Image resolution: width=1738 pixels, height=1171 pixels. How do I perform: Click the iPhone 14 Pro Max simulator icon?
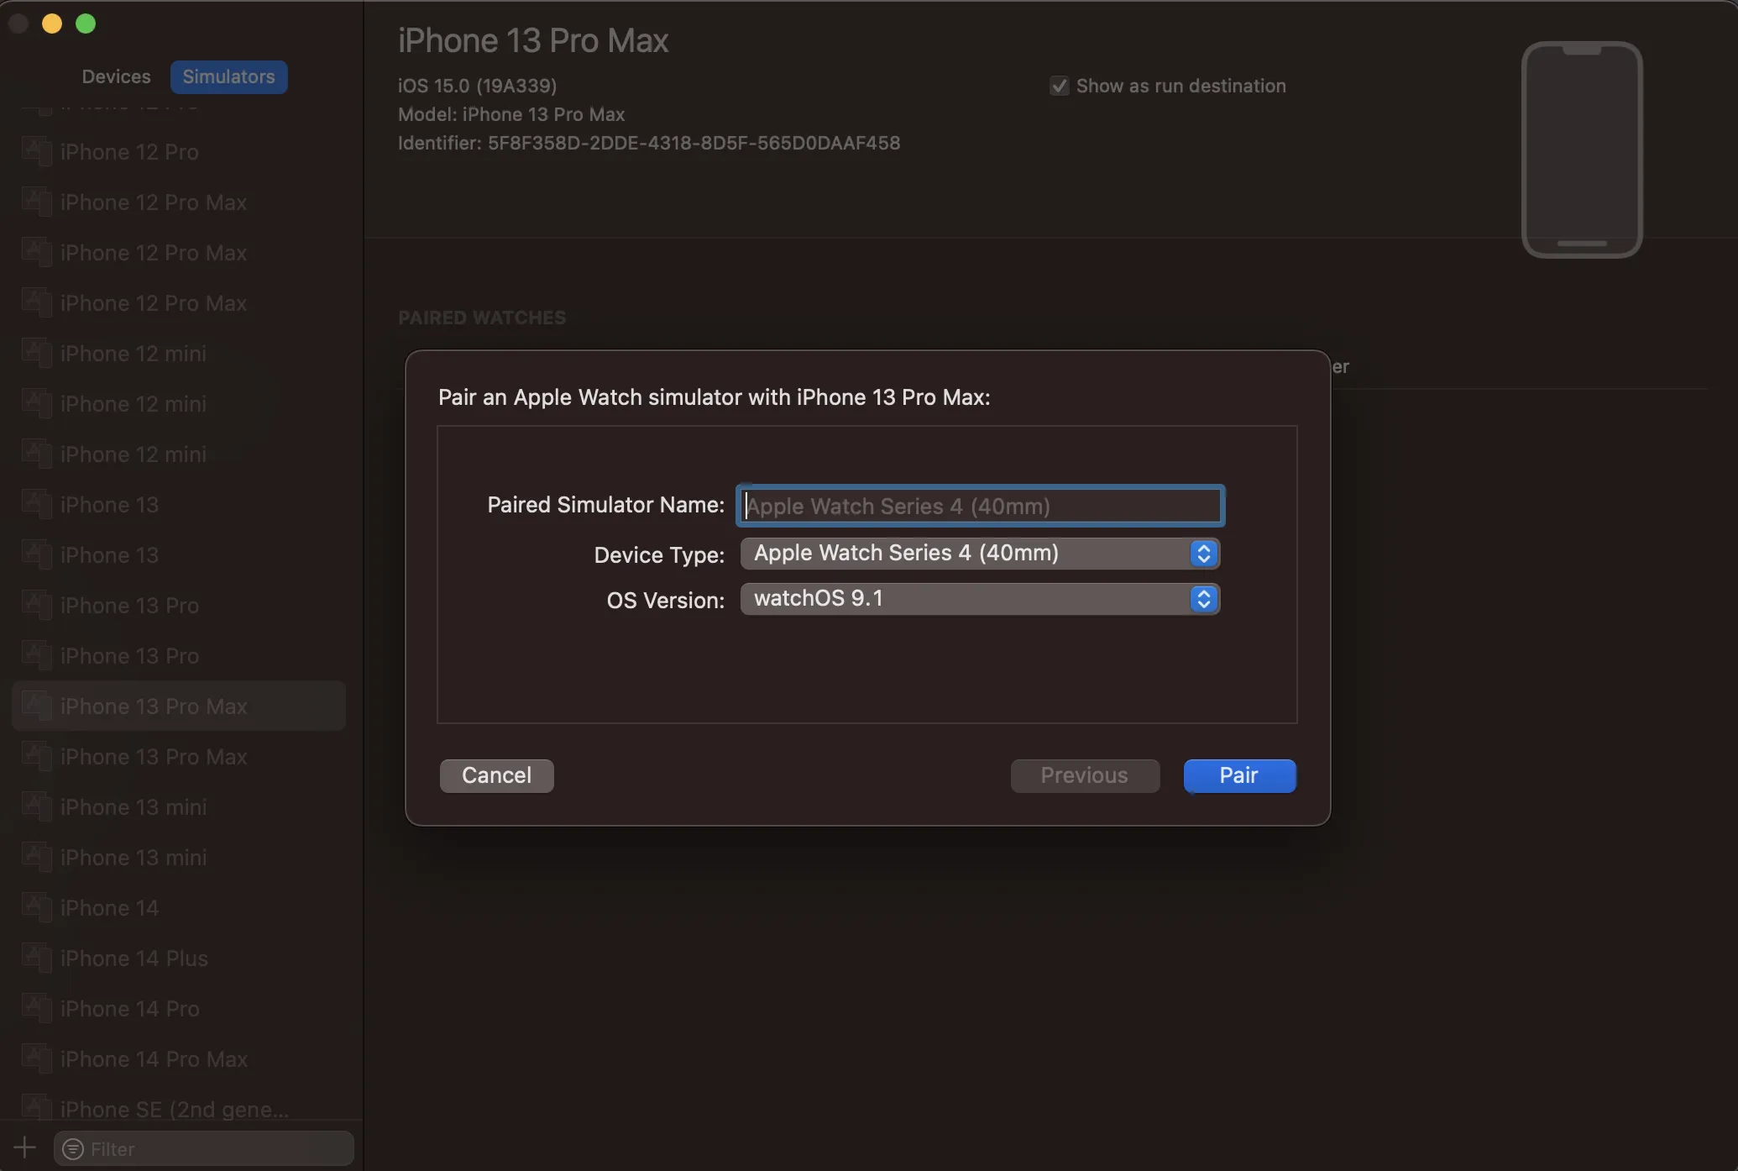coord(36,1058)
